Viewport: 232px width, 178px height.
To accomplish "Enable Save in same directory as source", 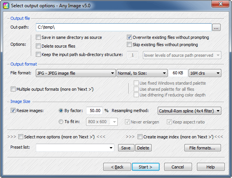I will (38, 37).
